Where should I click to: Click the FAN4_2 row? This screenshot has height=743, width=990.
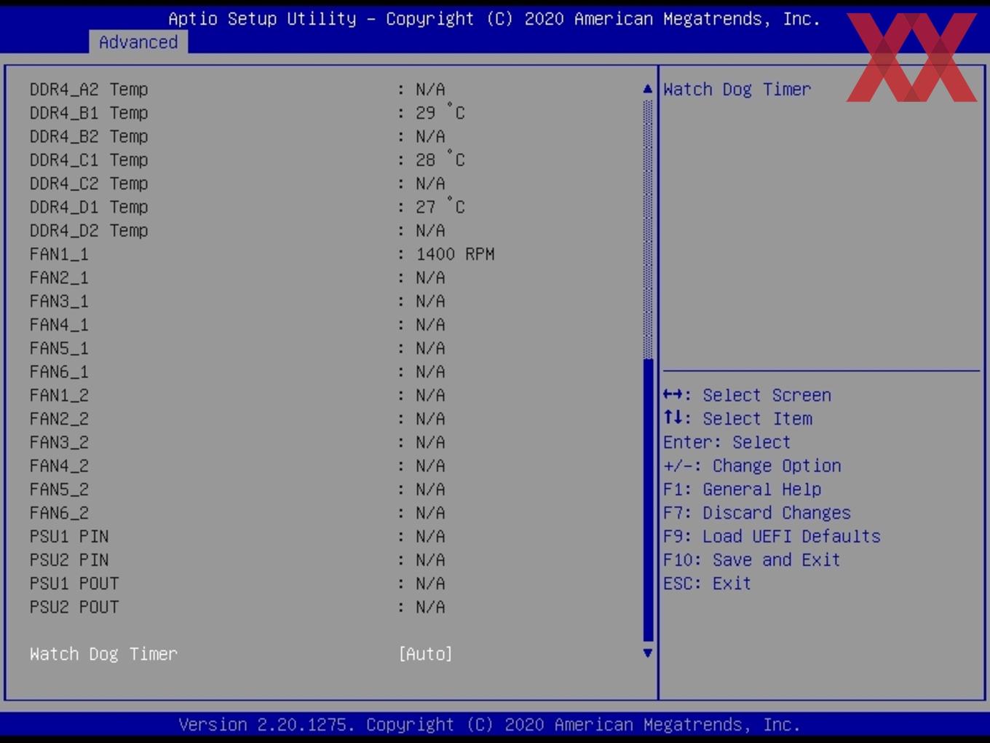pos(237,465)
